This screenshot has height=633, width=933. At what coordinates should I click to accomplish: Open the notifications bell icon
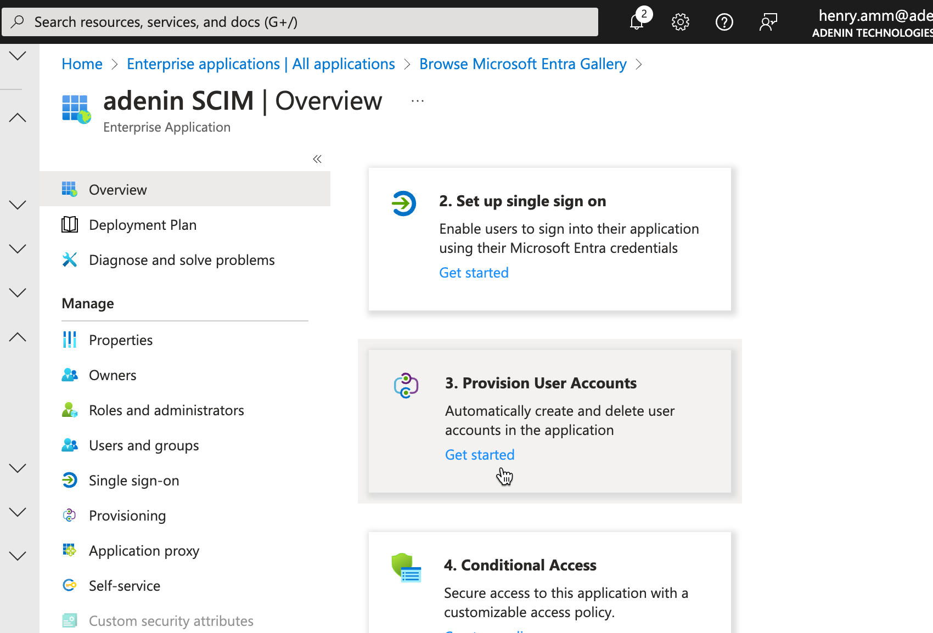637,22
